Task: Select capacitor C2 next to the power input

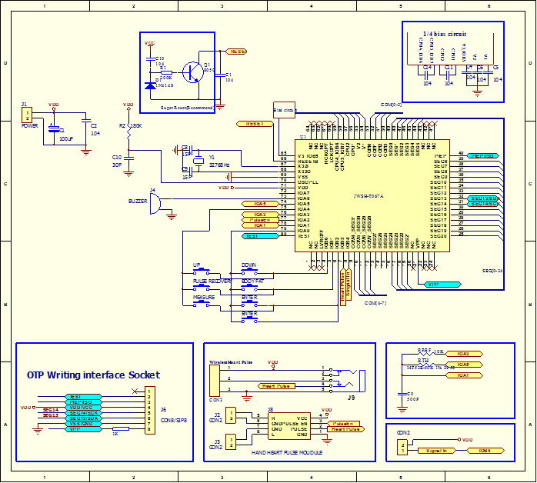Action: coord(86,121)
